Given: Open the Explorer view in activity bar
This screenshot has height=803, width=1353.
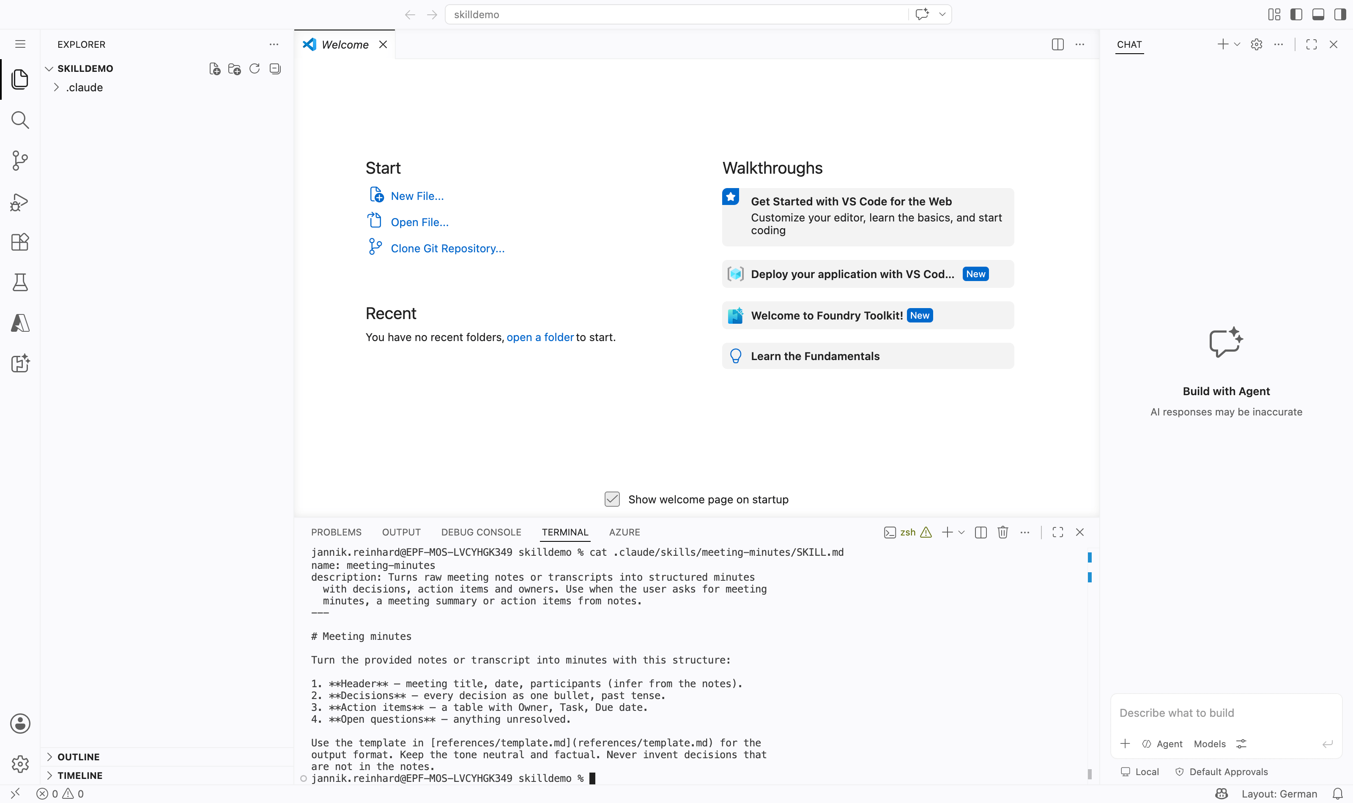Looking at the screenshot, I should click(x=20, y=79).
